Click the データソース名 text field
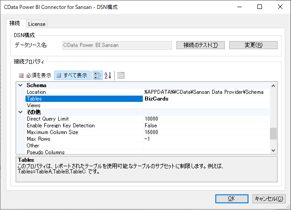291x210 pixels. pos(116,45)
